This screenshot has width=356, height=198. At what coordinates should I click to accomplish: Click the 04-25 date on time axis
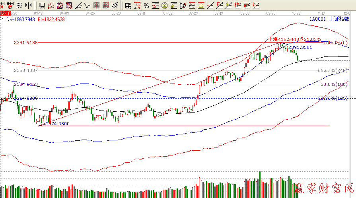pos(90,14)
